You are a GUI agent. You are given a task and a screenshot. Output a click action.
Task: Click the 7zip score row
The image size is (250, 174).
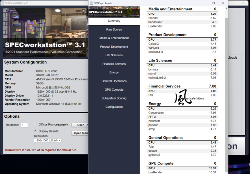182,147
